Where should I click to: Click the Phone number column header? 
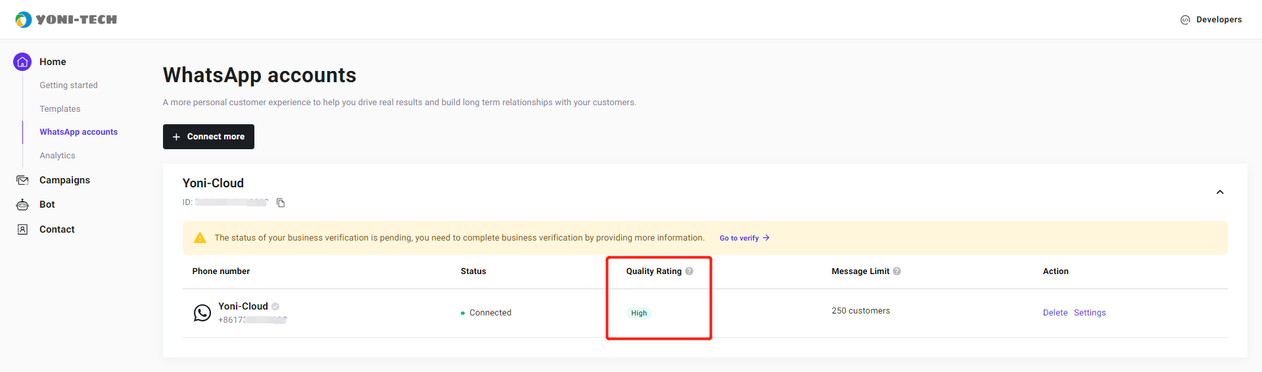[x=221, y=271]
